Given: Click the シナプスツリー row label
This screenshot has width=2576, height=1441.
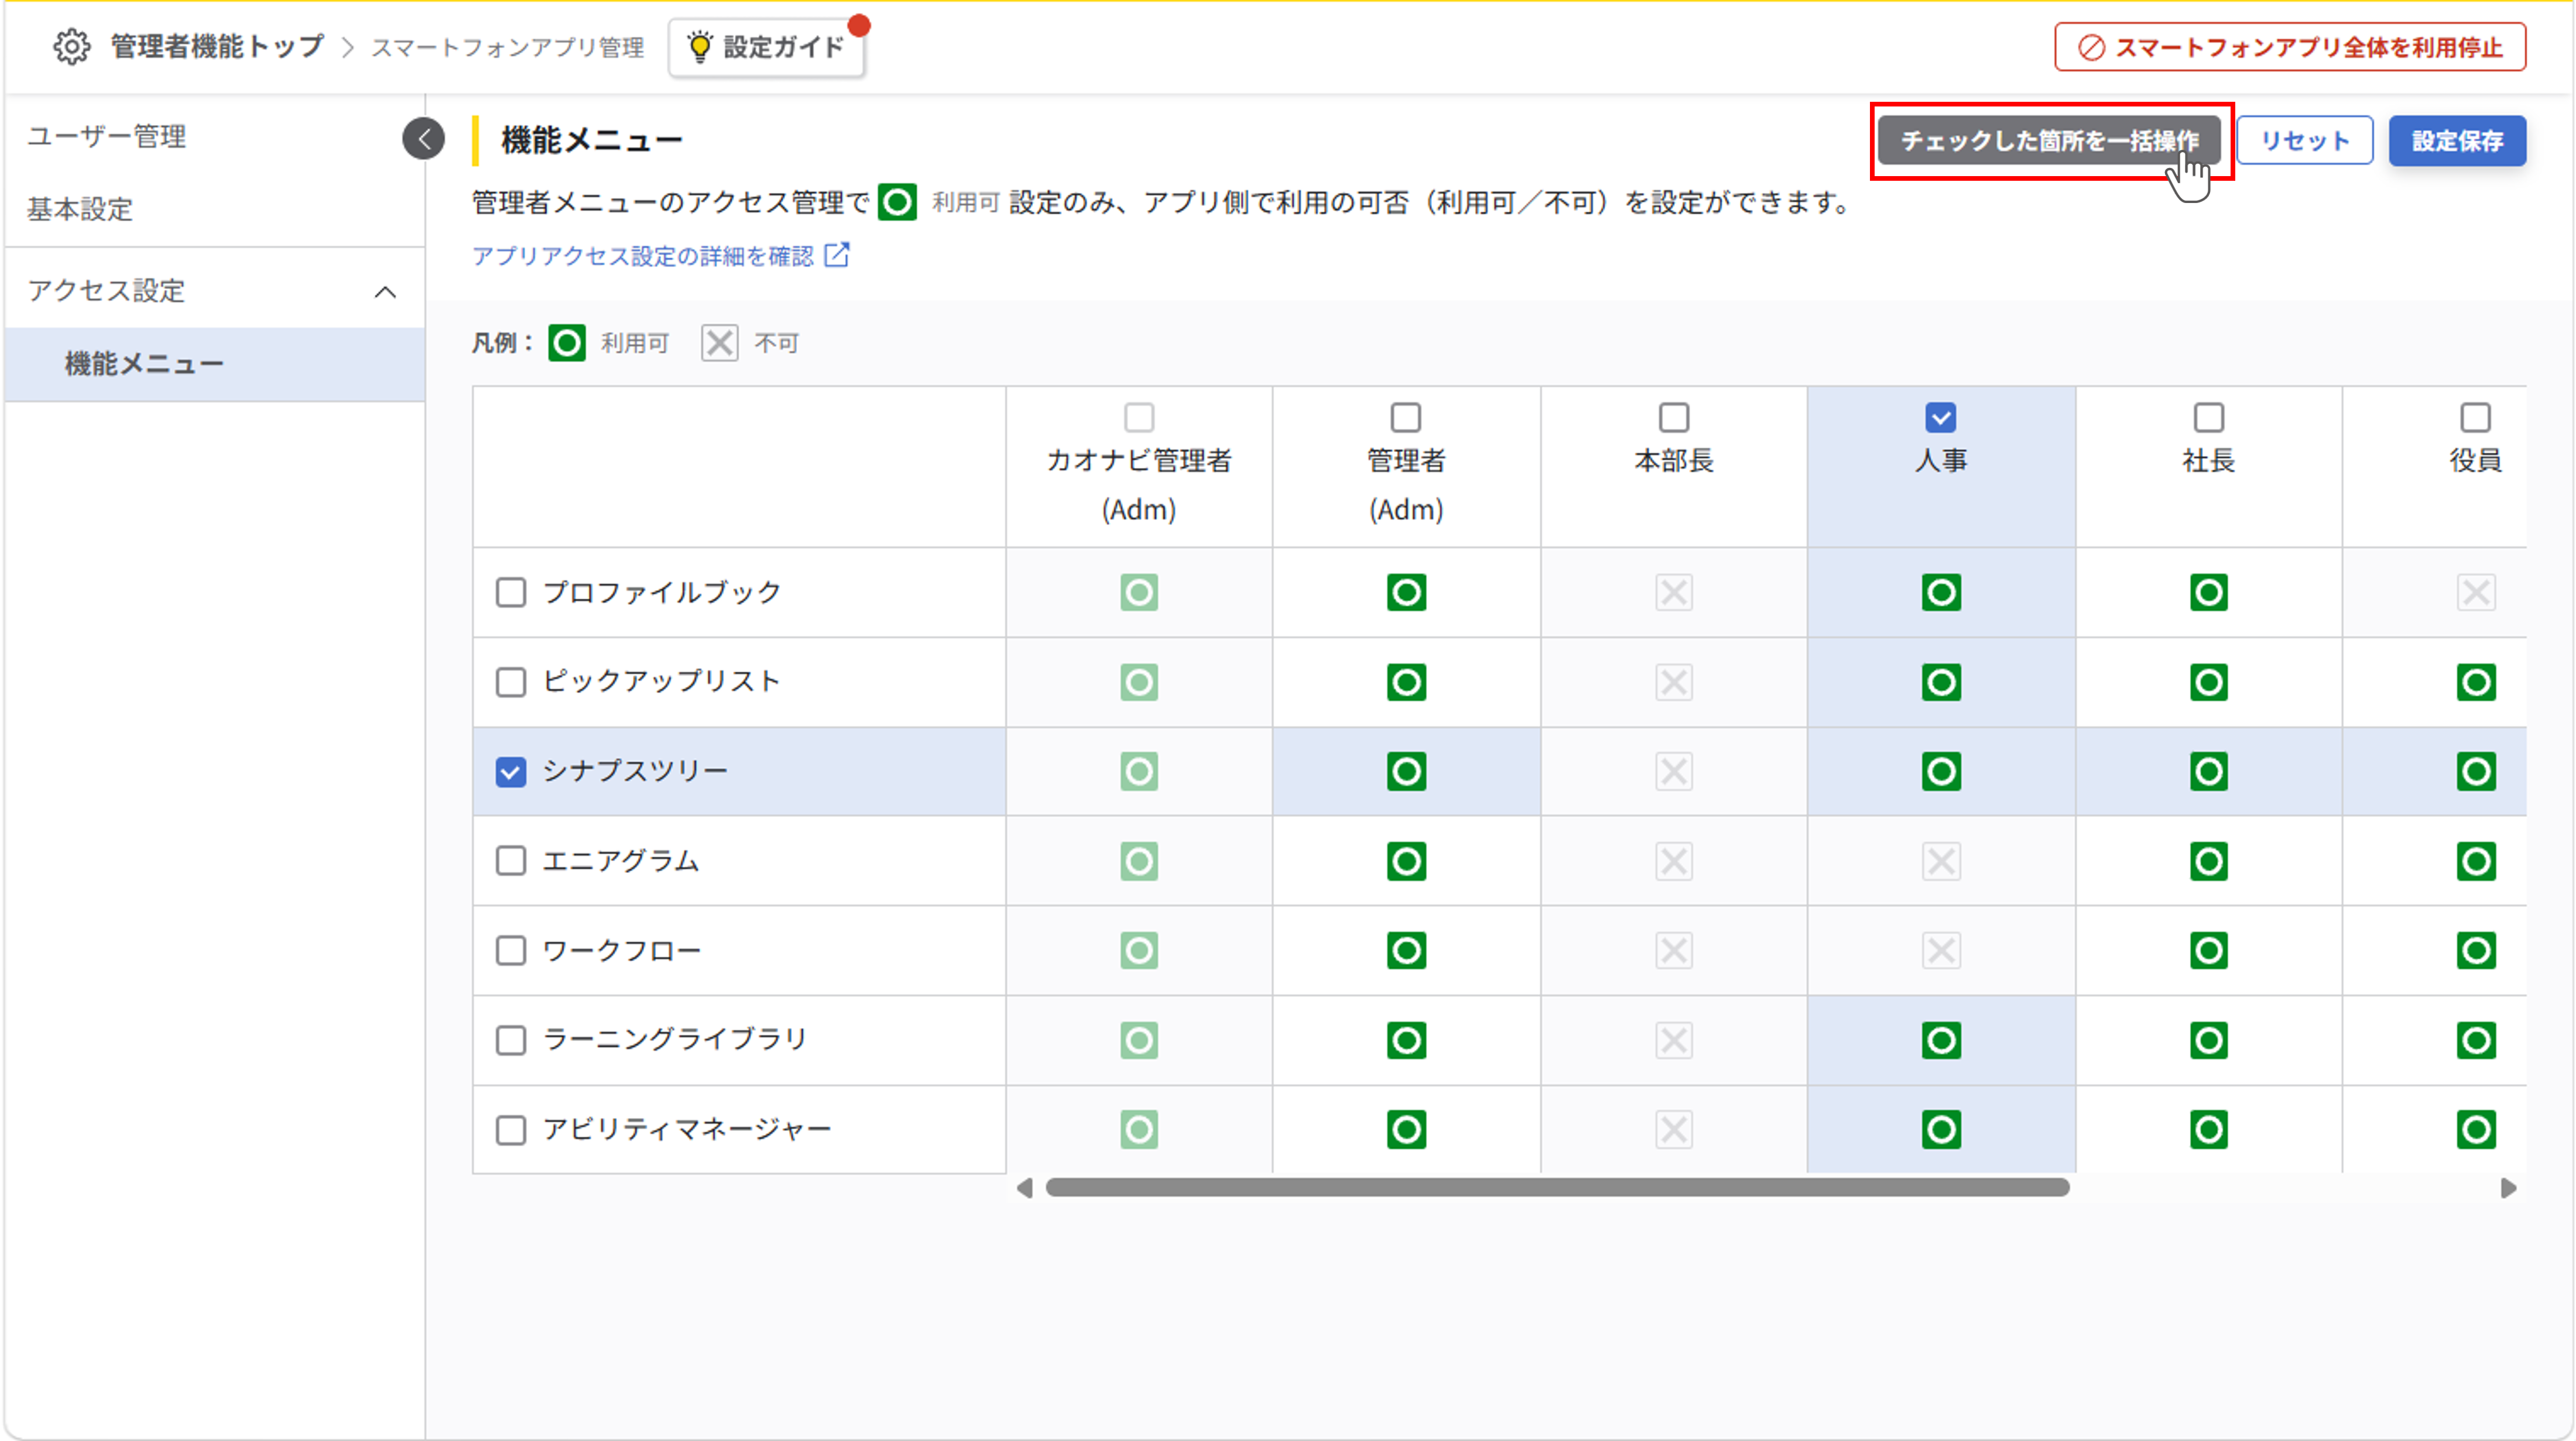Looking at the screenshot, I should 635,772.
